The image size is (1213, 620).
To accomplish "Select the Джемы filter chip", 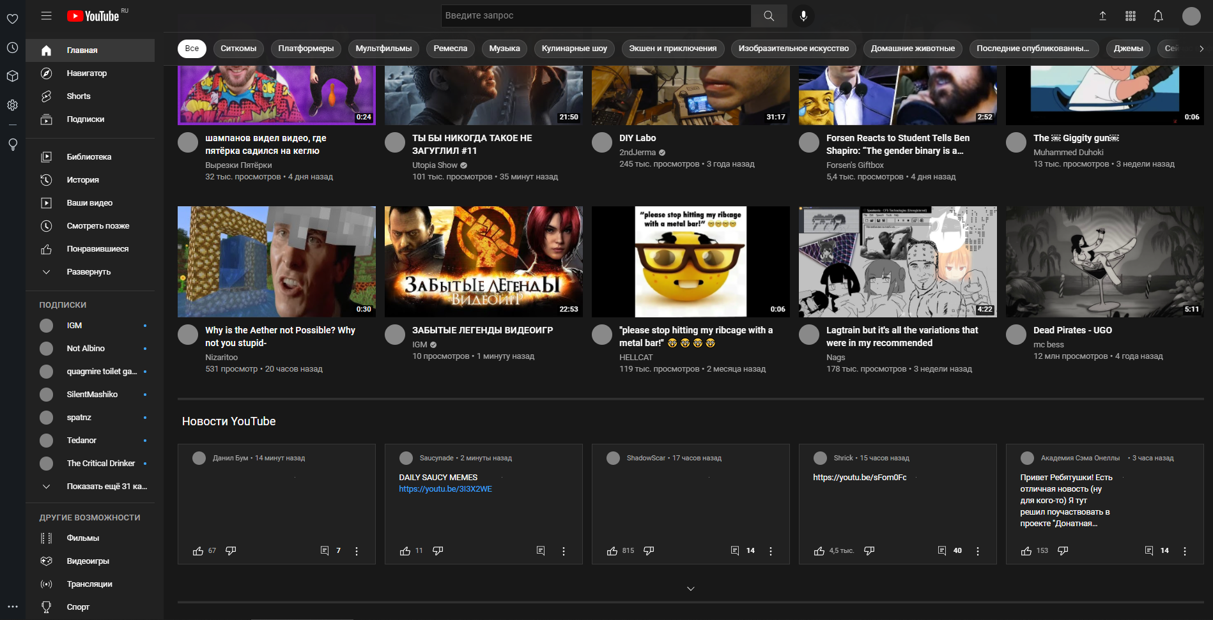I will point(1128,49).
